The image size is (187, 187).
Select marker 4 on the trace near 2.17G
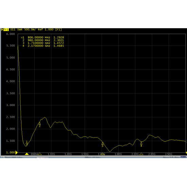click(x=141, y=144)
